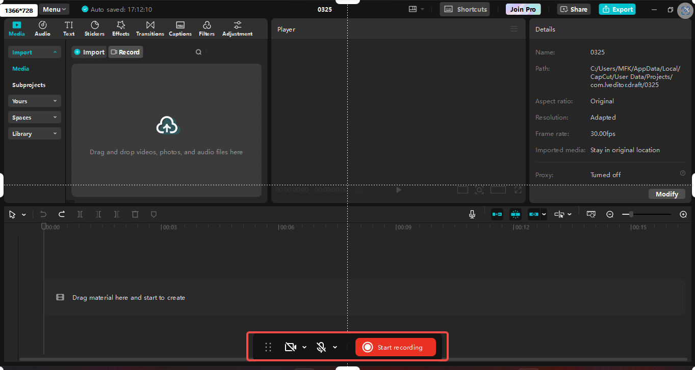
Task: Disable the camera in the recording bar
Action: click(290, 347)
